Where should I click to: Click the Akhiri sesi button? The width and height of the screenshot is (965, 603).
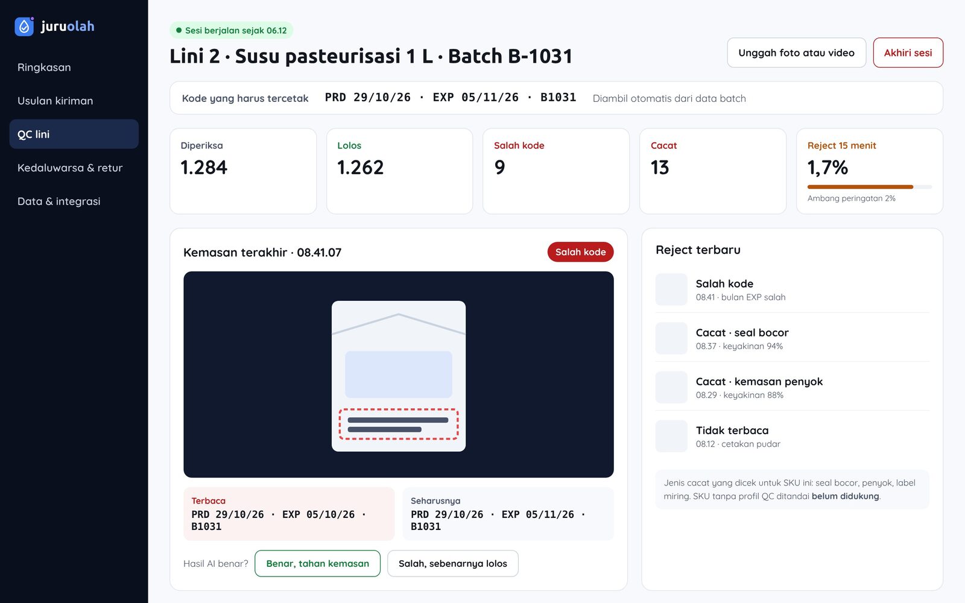click(x=908, y=52)
